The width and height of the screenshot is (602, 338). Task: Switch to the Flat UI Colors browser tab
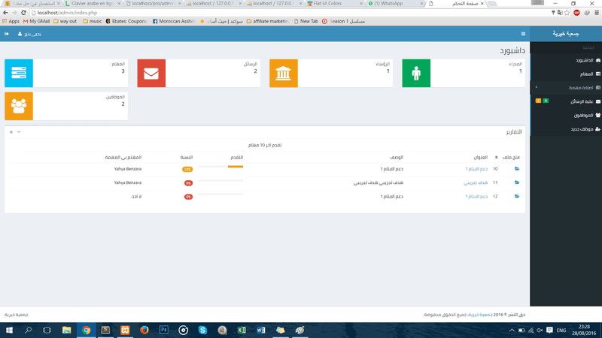[334, 4]
